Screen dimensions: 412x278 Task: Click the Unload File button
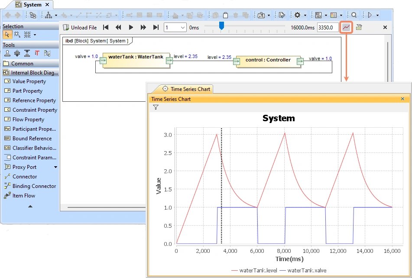(80, 27)
